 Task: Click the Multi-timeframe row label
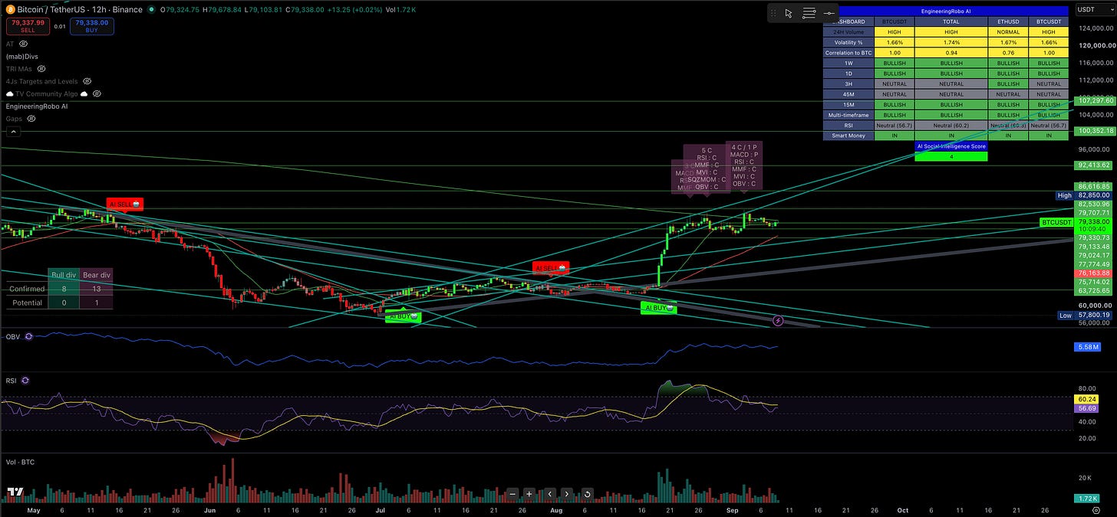pyautogui.click(x=849, y=115)
